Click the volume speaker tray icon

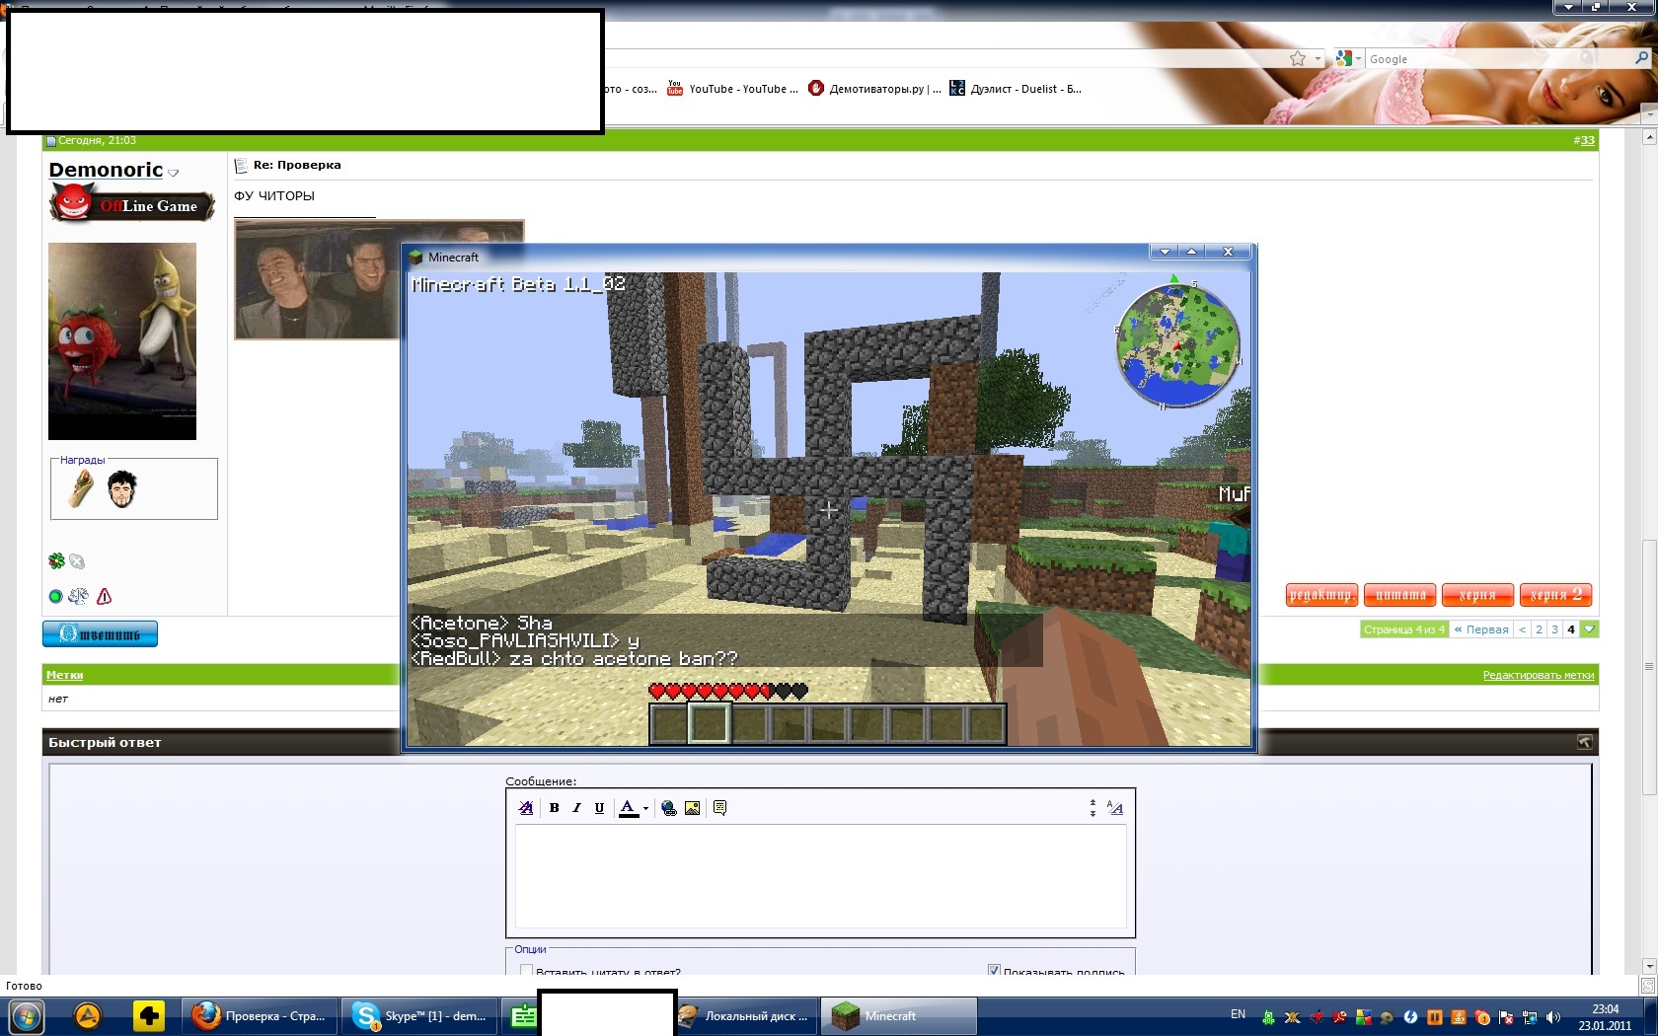(1552, 1017)
